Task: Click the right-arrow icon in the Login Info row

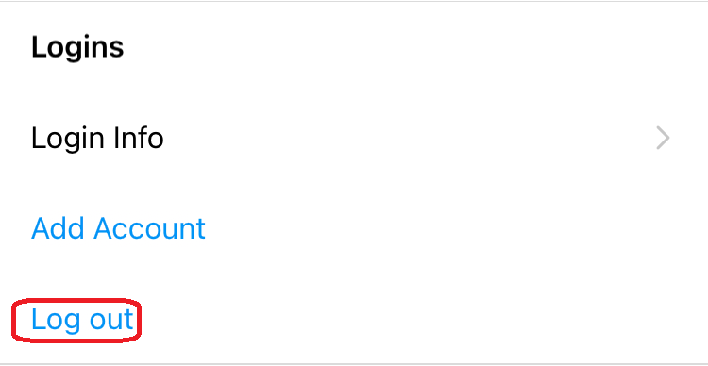Action: coord(663,138)
